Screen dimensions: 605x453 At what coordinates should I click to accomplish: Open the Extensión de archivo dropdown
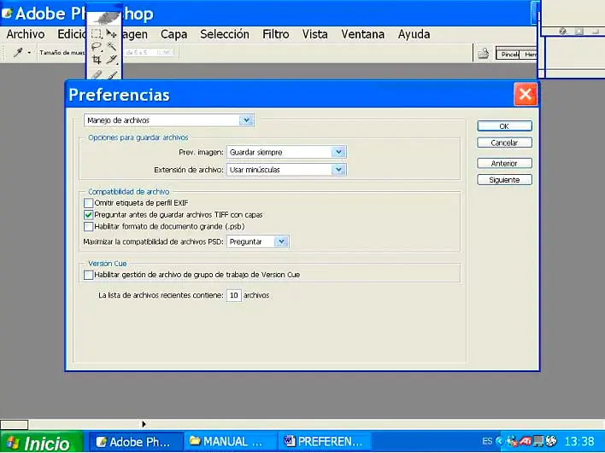[x=286, y=170]
